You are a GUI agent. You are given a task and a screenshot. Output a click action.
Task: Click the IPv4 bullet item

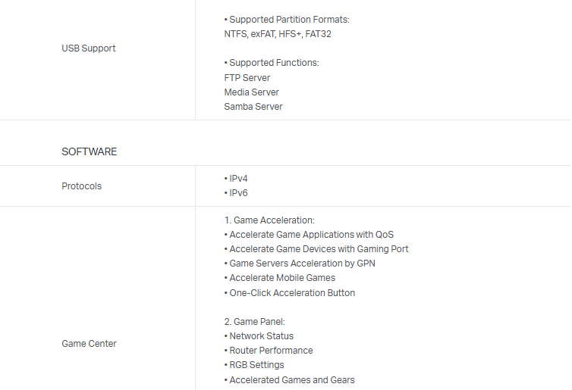[237, 179]
